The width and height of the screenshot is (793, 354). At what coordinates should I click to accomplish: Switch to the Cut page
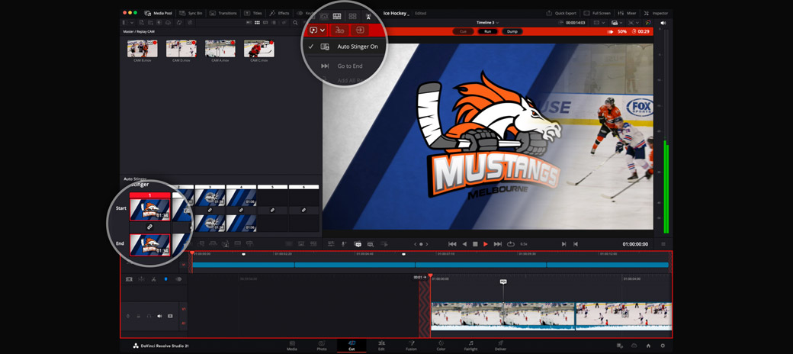352,346
